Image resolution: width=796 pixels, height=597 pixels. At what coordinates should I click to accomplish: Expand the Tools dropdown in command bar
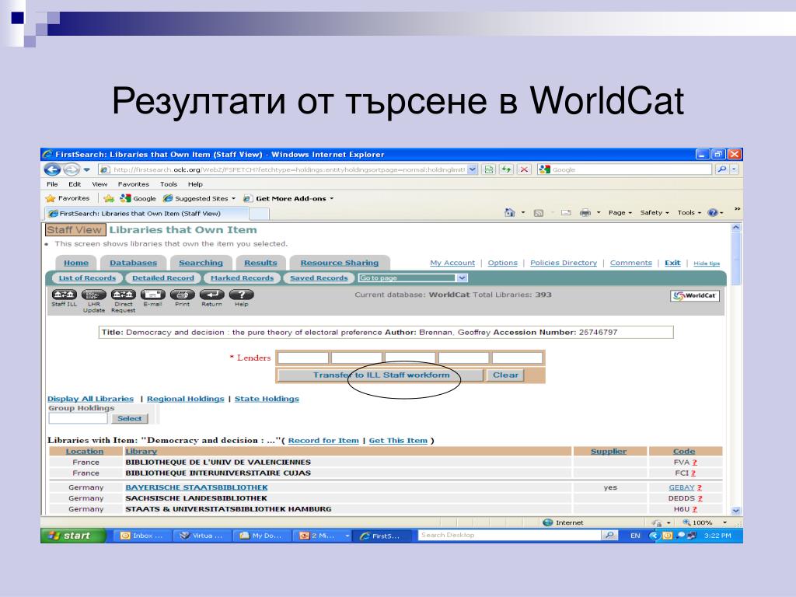[x=689, y=213]
